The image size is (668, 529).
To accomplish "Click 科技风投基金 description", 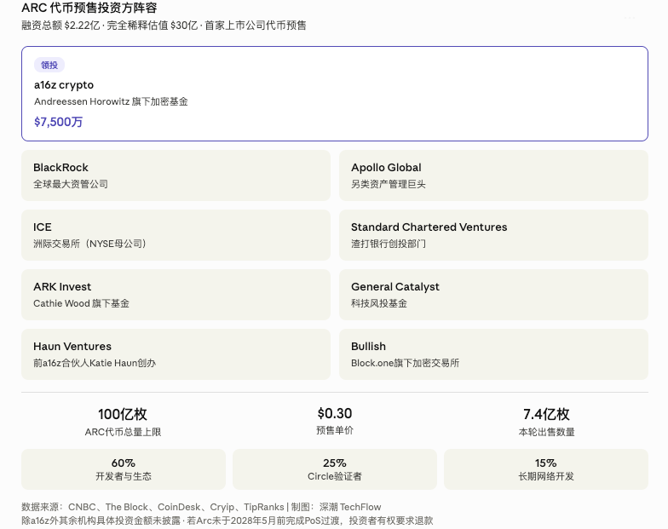I will pos(378,303).
